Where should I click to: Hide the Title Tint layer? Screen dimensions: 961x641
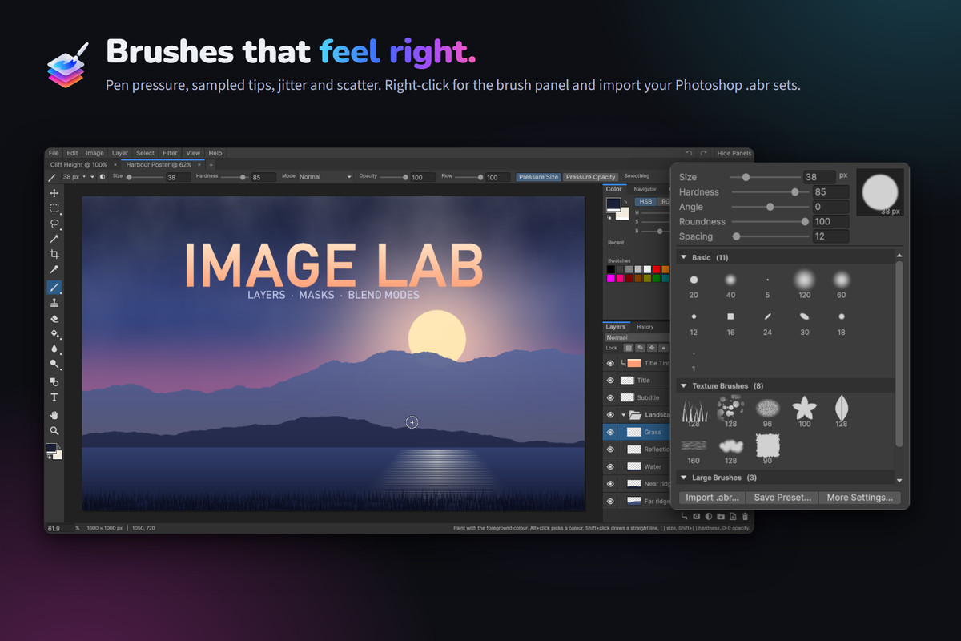(x=610, y=363)
